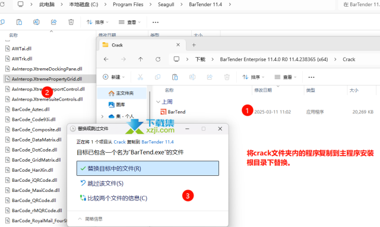This screenshot has height=227, width=380.
Task: Click the BarTender Enterprise 11.4.0 breadcrumb
Action: click(x=274, y=59)
